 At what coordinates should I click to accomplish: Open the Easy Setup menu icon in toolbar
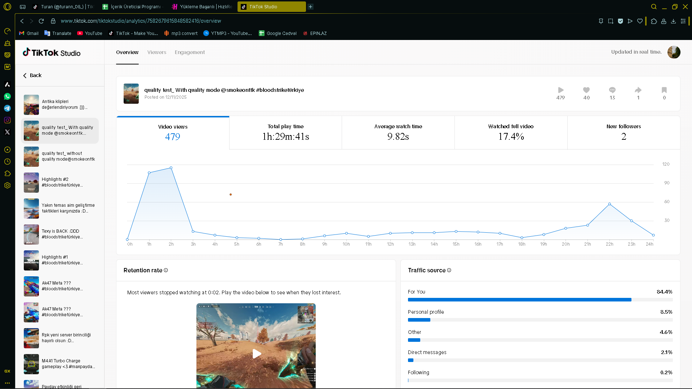tap(683, 21)
